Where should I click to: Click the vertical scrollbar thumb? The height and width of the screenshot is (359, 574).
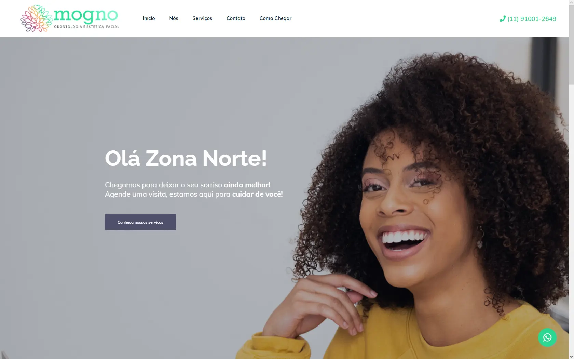point(571,44)
